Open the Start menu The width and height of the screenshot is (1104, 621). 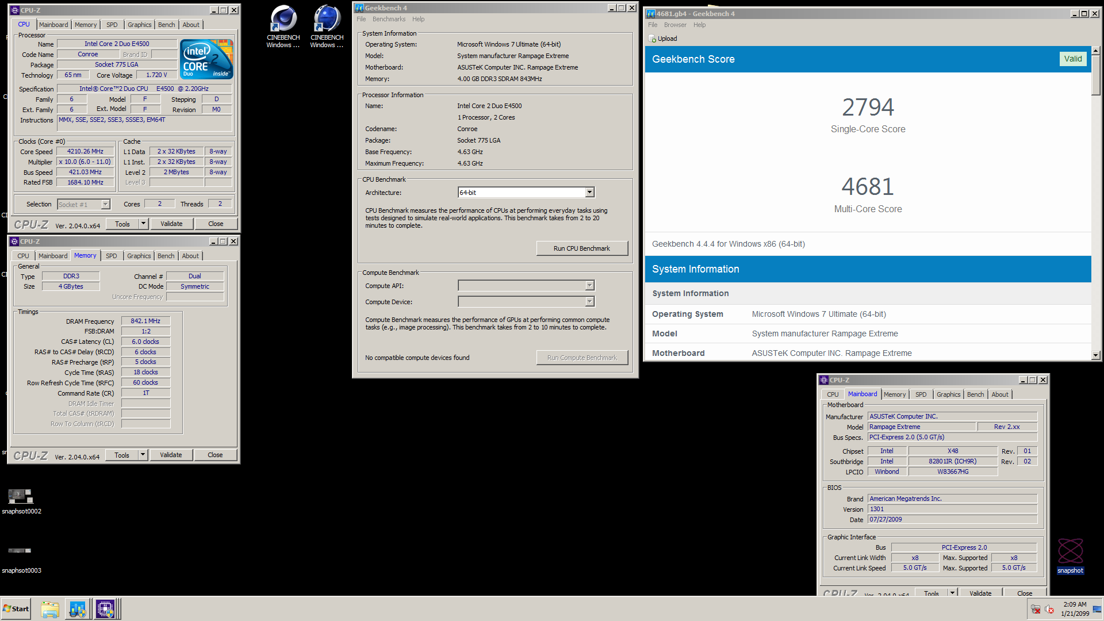[x=16, y=609]
